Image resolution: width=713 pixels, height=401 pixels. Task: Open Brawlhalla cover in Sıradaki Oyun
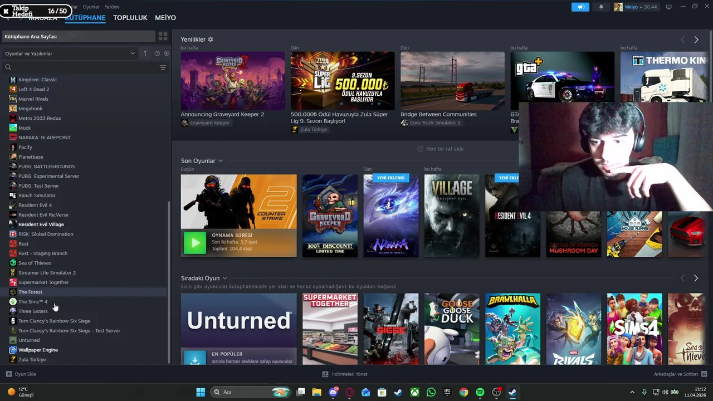click(x=512, y=329)
